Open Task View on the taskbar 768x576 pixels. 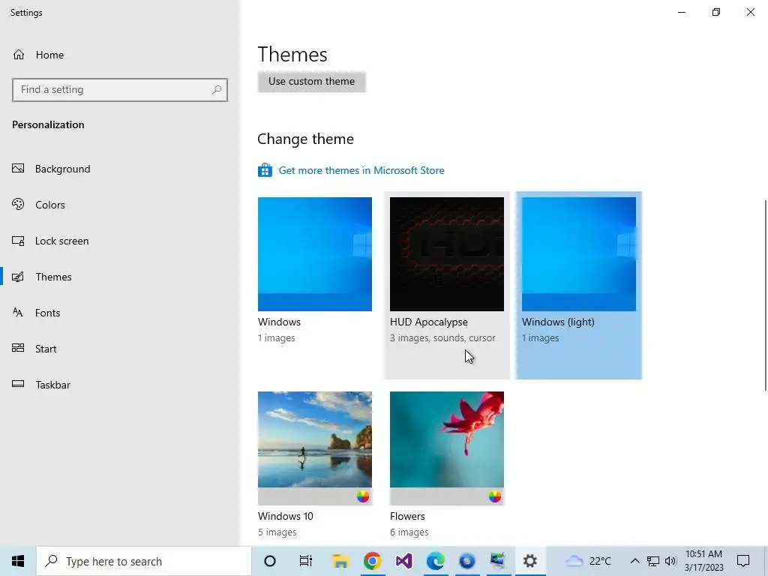[306, 561]
